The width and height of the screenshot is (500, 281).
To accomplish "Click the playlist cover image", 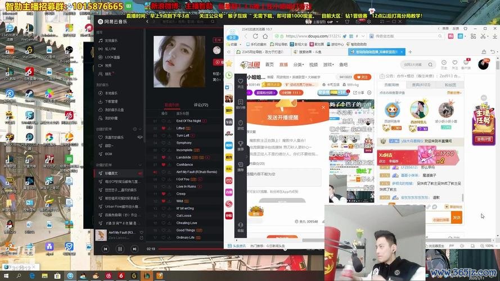I will [179, 61].
